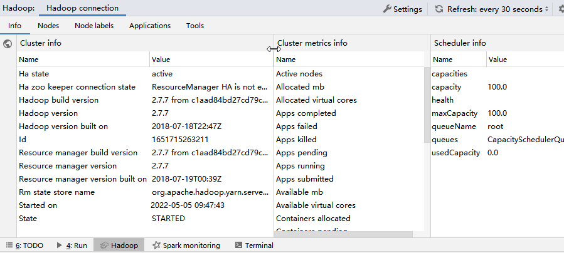Click the Hadoop version built on row
The image size is (564, 253).
145,126
